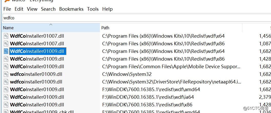271x113 pixels.
Task: Click size 1,682 in the System32 row
Action: click(265, 74)
